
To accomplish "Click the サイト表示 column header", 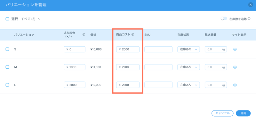I will click(239, 35).
